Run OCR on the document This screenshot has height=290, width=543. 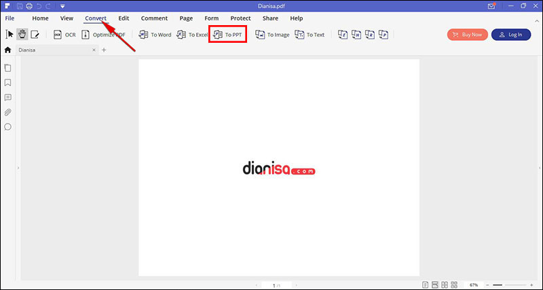coord(64,35)
